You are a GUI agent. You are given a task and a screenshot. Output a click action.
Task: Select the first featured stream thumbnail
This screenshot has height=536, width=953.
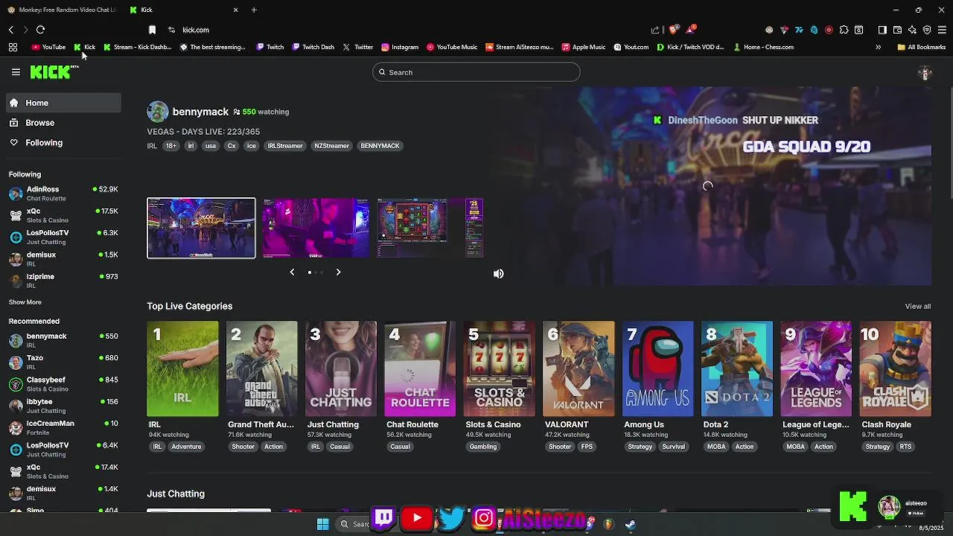coord(201,228)
